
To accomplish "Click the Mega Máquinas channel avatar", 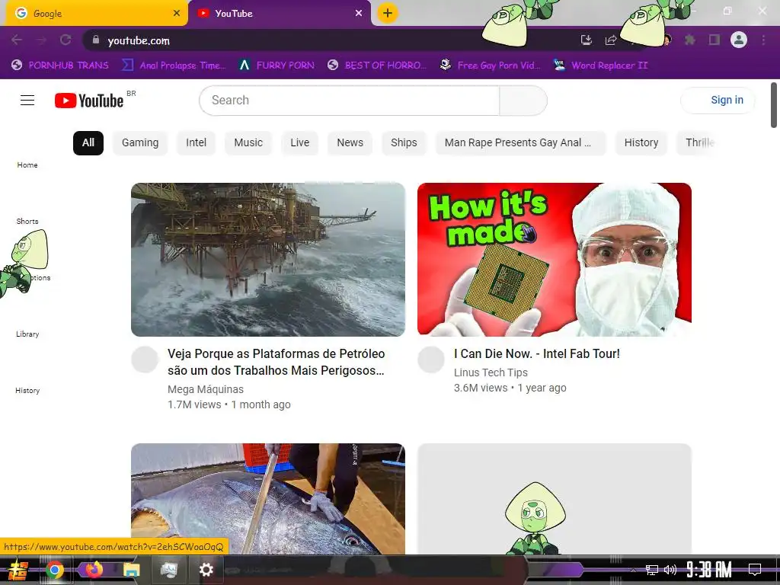I will coord(145,360).
